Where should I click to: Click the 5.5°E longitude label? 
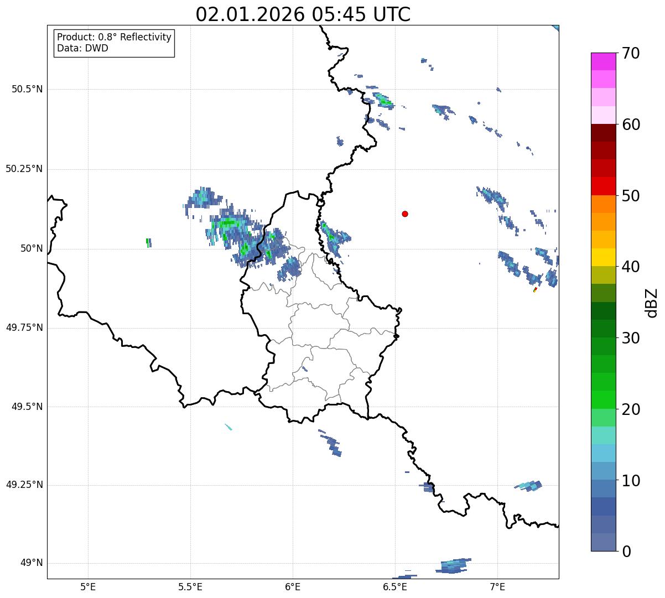coord(190,586)
